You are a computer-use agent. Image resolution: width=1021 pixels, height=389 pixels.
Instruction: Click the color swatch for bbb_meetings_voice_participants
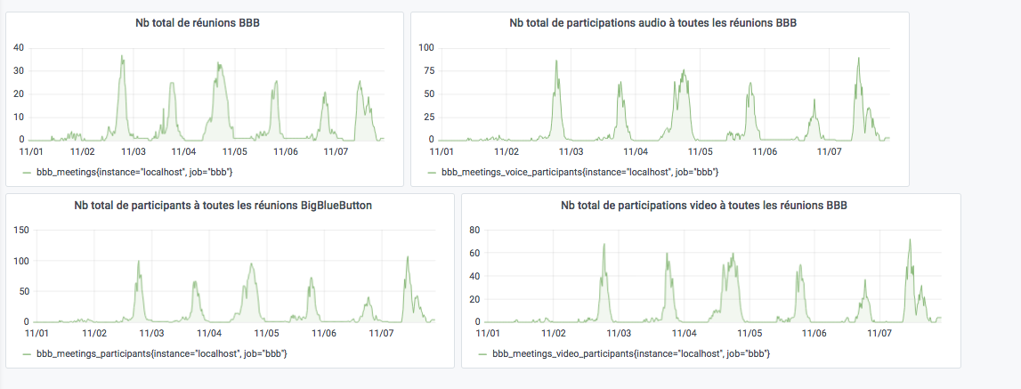pos(432,171)
